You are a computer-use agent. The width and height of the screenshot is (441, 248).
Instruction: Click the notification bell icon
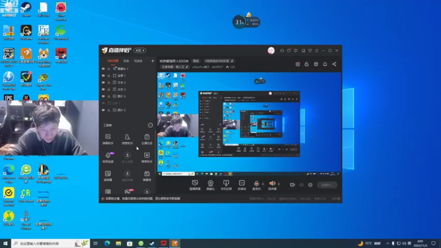(325, 64)
